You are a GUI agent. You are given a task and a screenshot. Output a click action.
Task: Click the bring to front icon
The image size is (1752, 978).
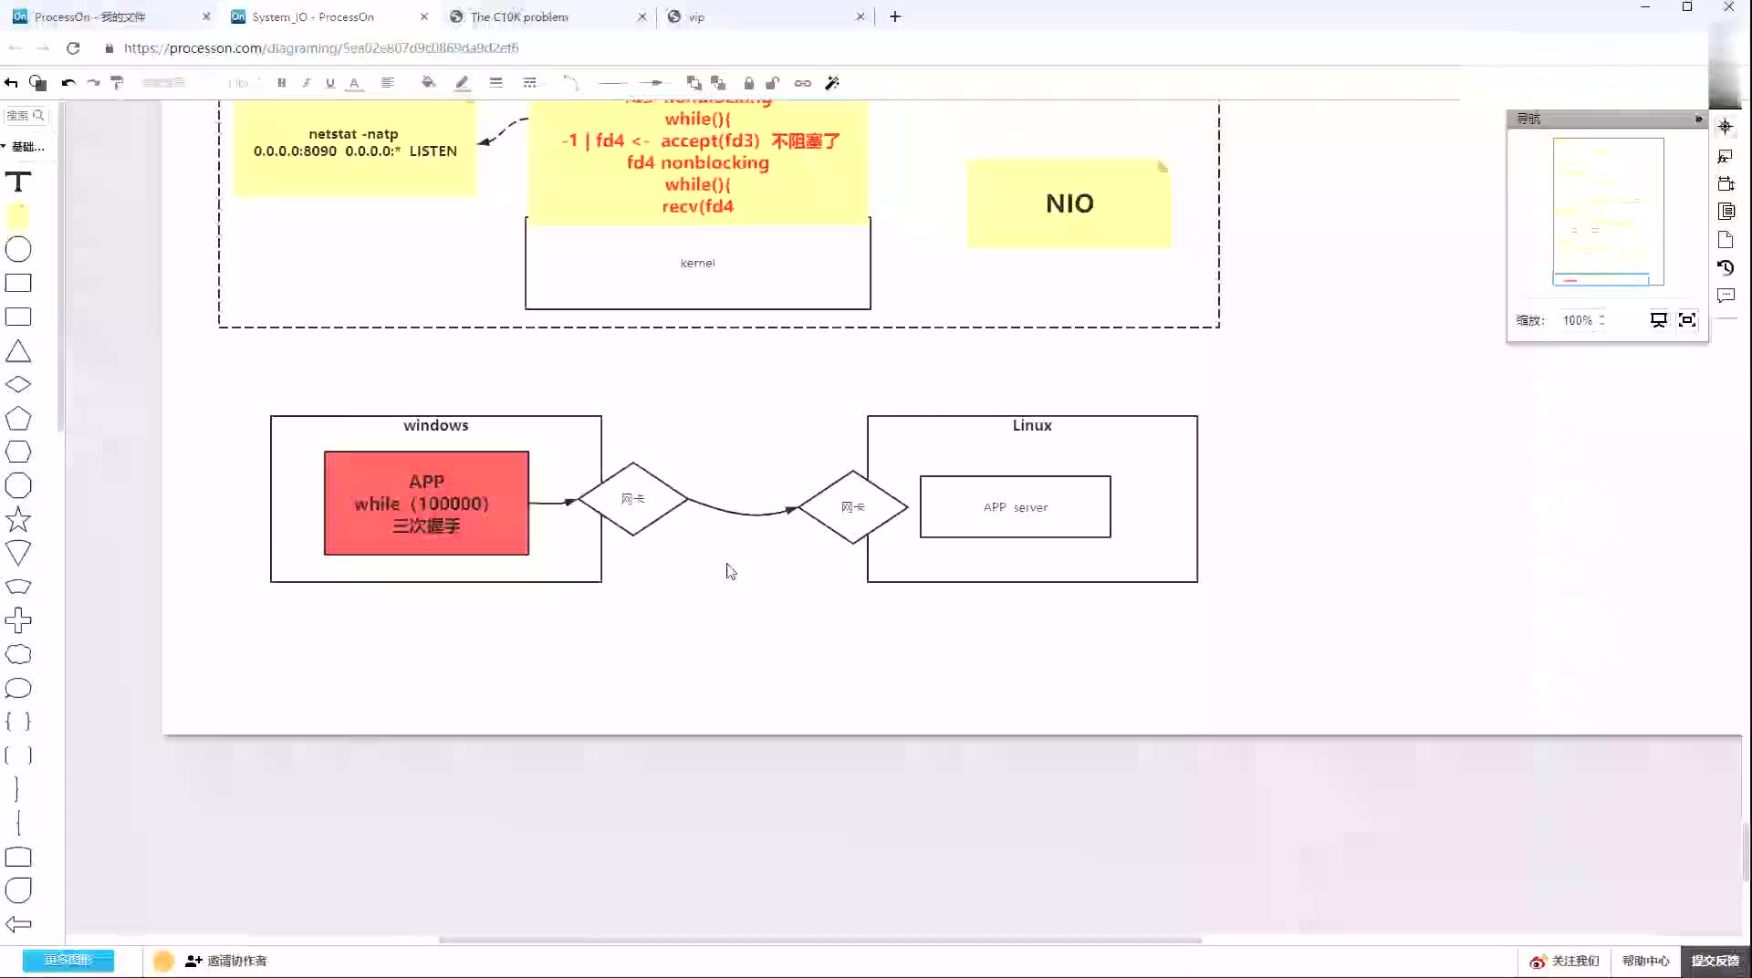(693, 83)
